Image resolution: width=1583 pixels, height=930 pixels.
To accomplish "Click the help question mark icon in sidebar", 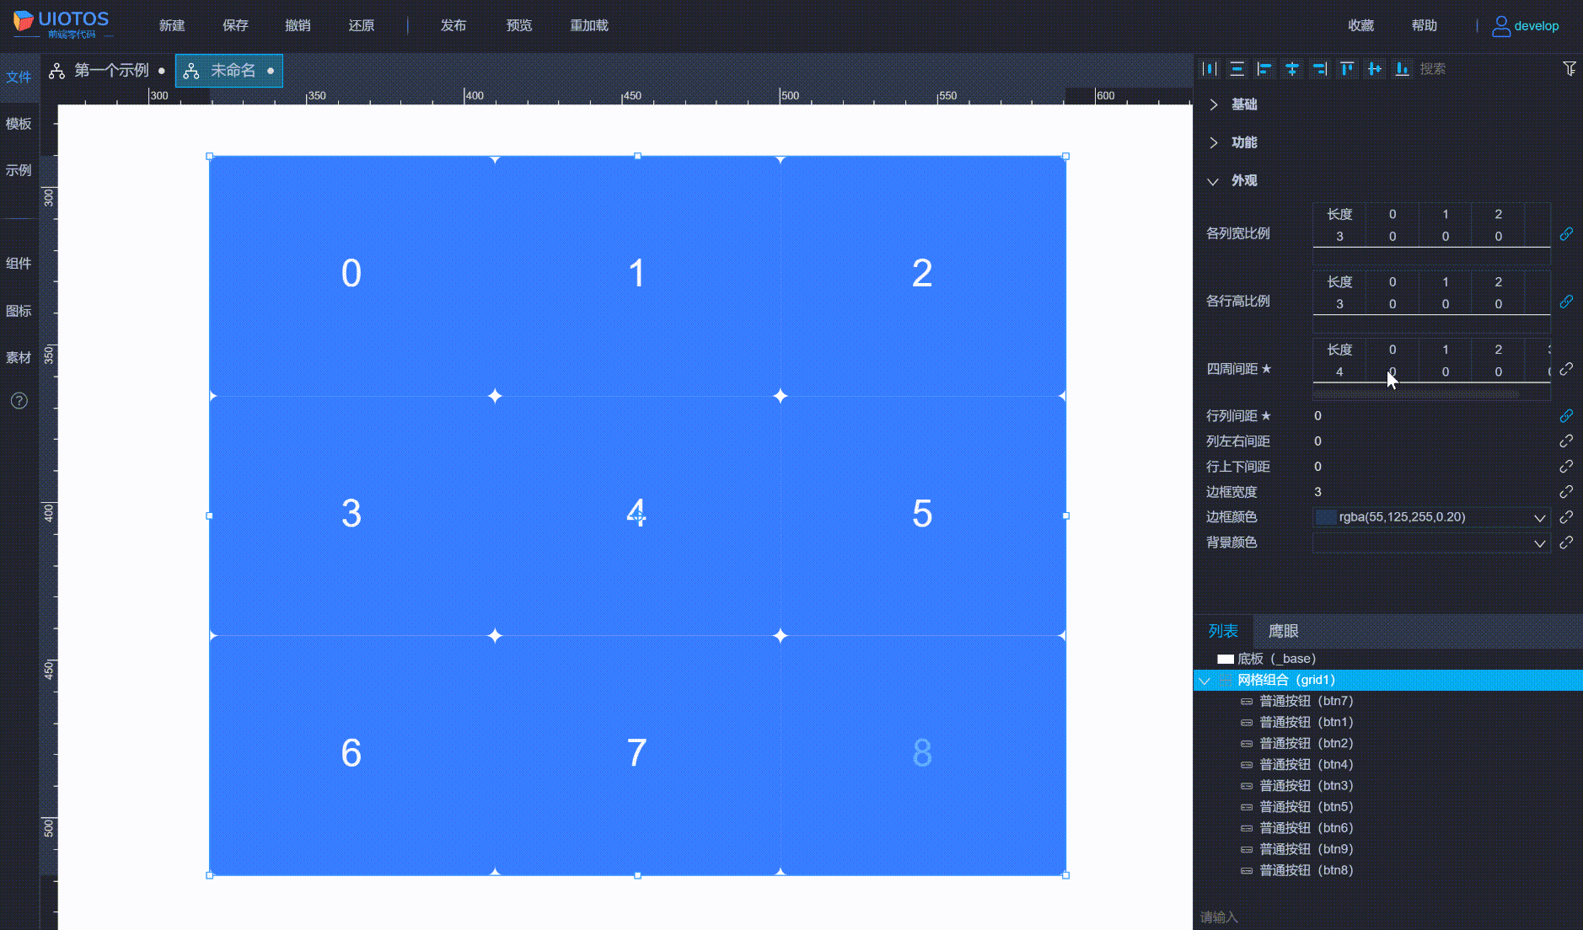I will pyautogui.click(x=19, y=401).
